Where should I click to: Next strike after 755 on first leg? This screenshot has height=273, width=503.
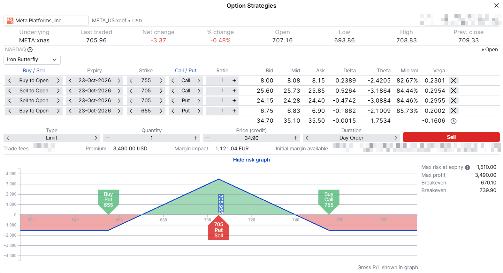pos(161,81)
